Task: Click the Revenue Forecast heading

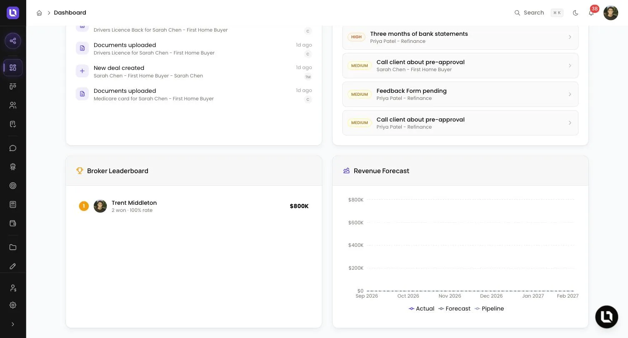Action: pyautogui.click(x=381, y=171)
